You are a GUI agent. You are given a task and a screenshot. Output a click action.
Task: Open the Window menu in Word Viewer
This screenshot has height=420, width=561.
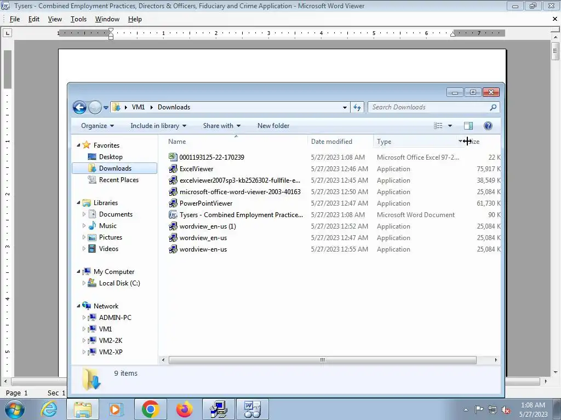click(x=107, y=19)
